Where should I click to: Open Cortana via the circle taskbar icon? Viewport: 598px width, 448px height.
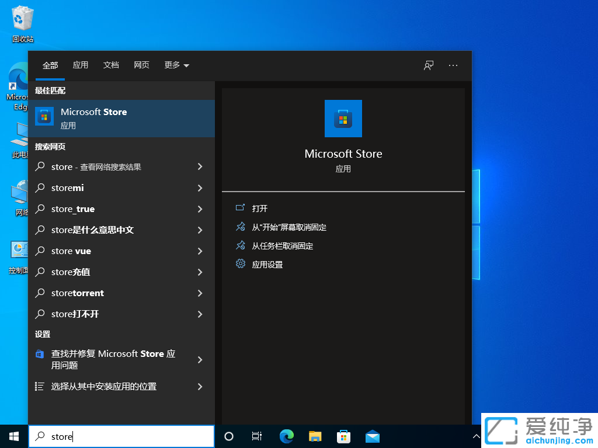tap(228, 436)
